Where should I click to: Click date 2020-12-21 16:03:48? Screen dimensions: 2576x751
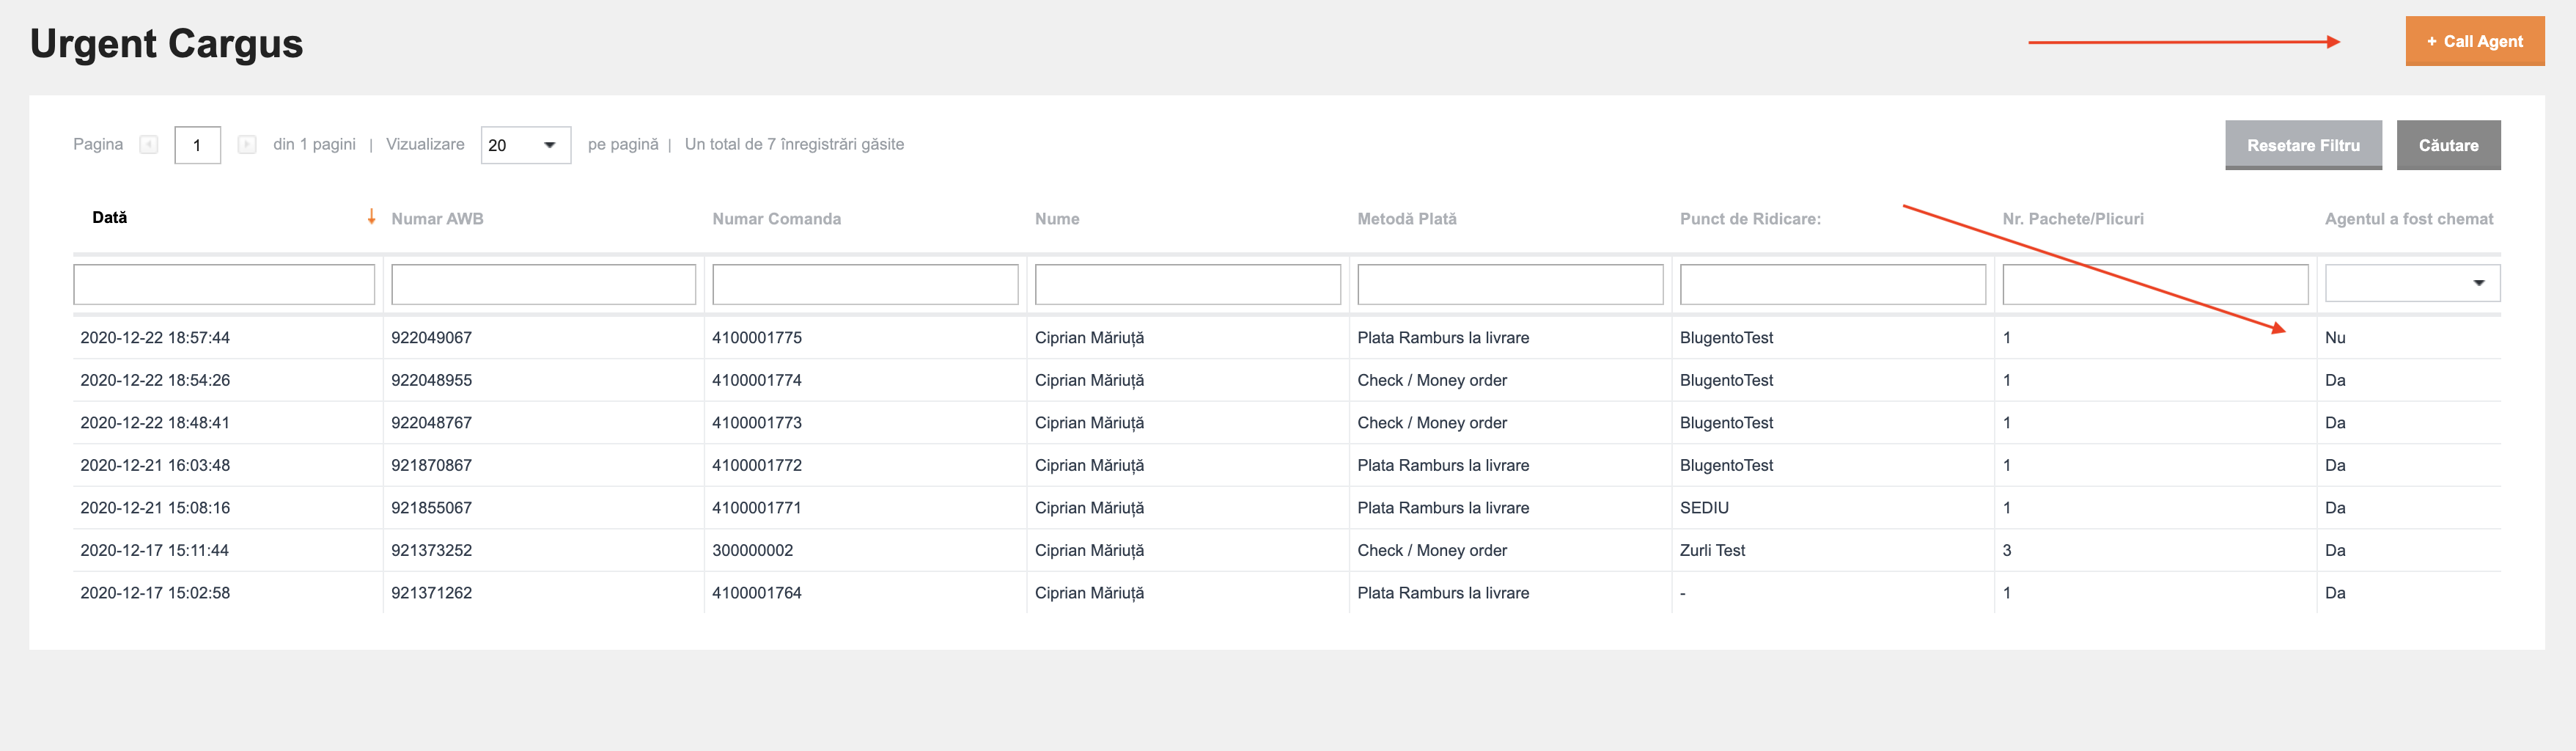[155, 465]
